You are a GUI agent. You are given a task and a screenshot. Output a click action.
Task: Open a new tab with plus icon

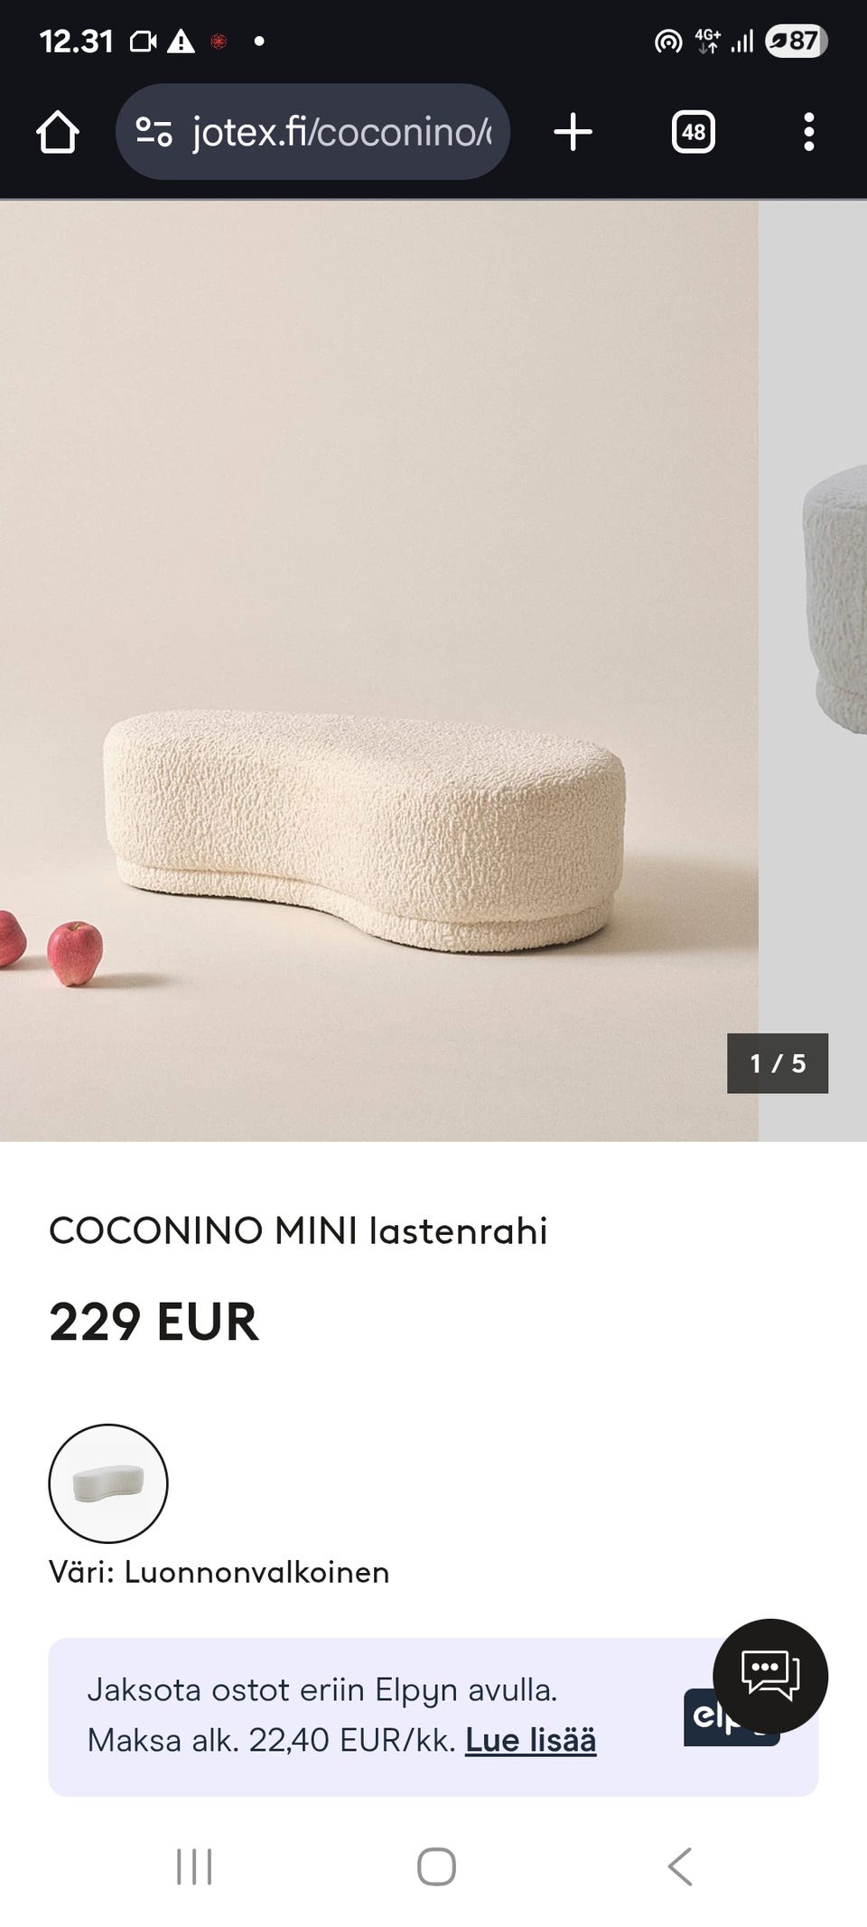click(573, 132)
